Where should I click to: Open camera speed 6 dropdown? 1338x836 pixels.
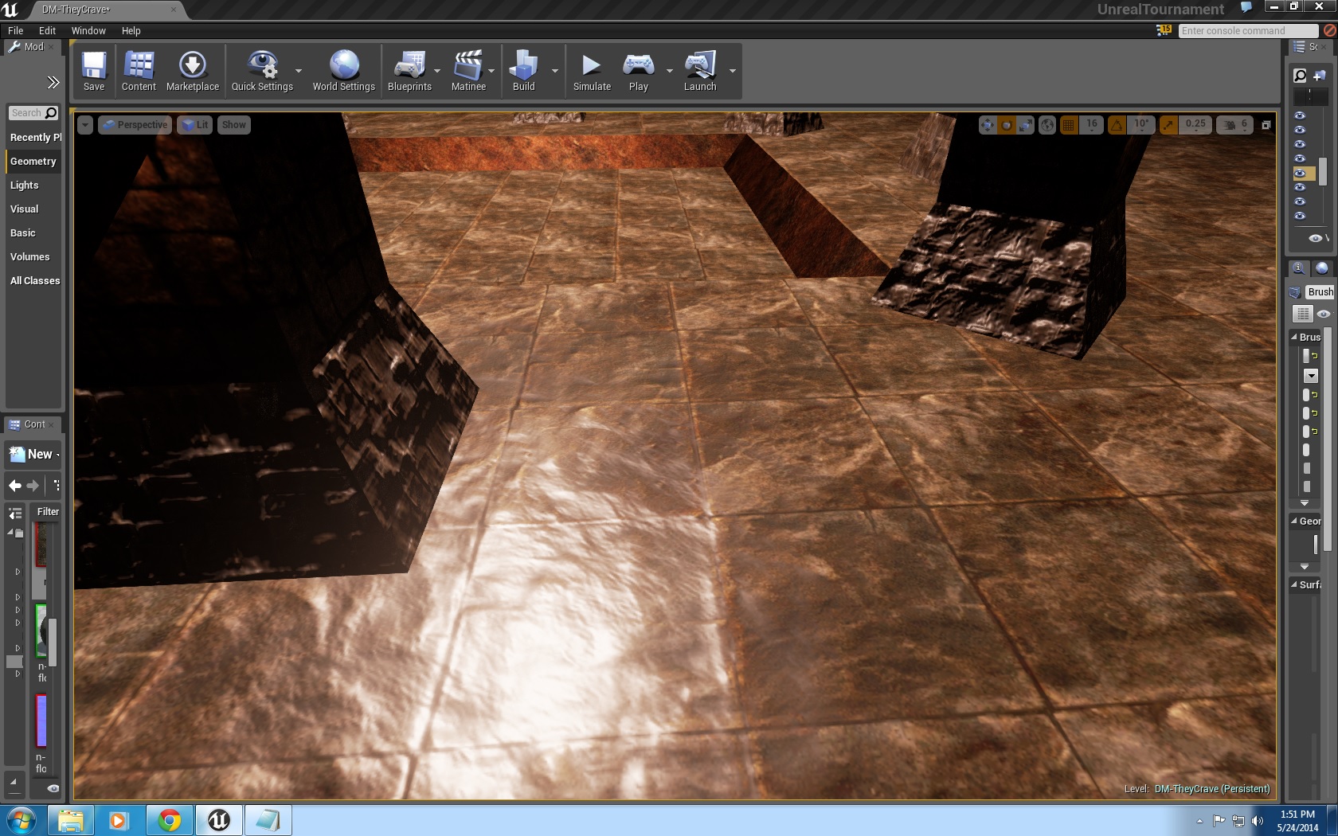[x=1235, y=125]
